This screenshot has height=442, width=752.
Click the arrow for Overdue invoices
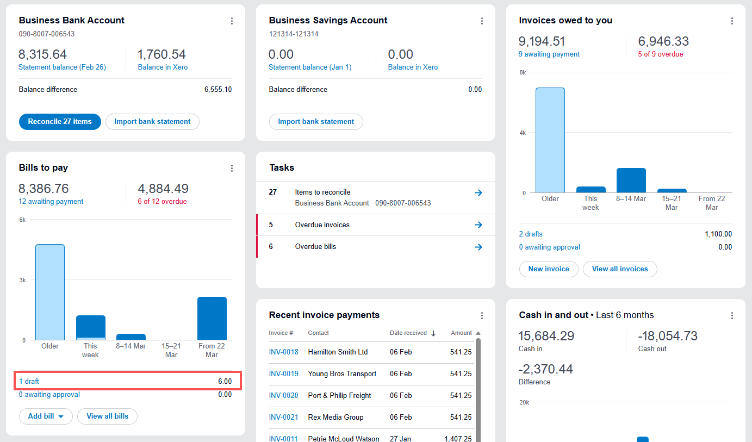pyautogui.click(x=478, y=225)
